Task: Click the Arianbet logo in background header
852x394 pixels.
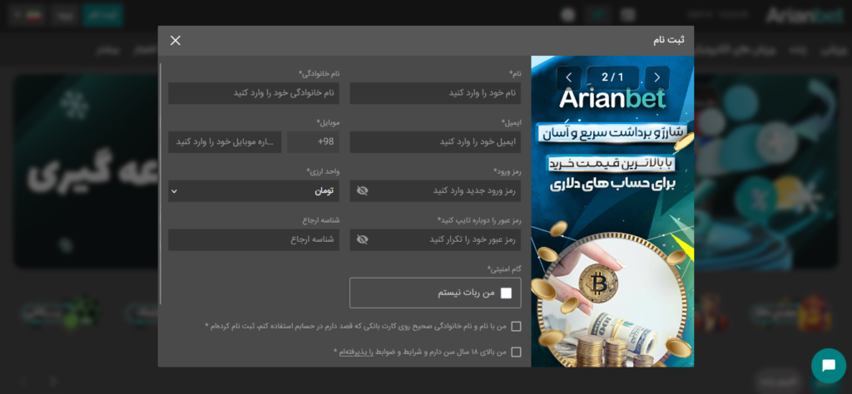Action: (805, 15)
